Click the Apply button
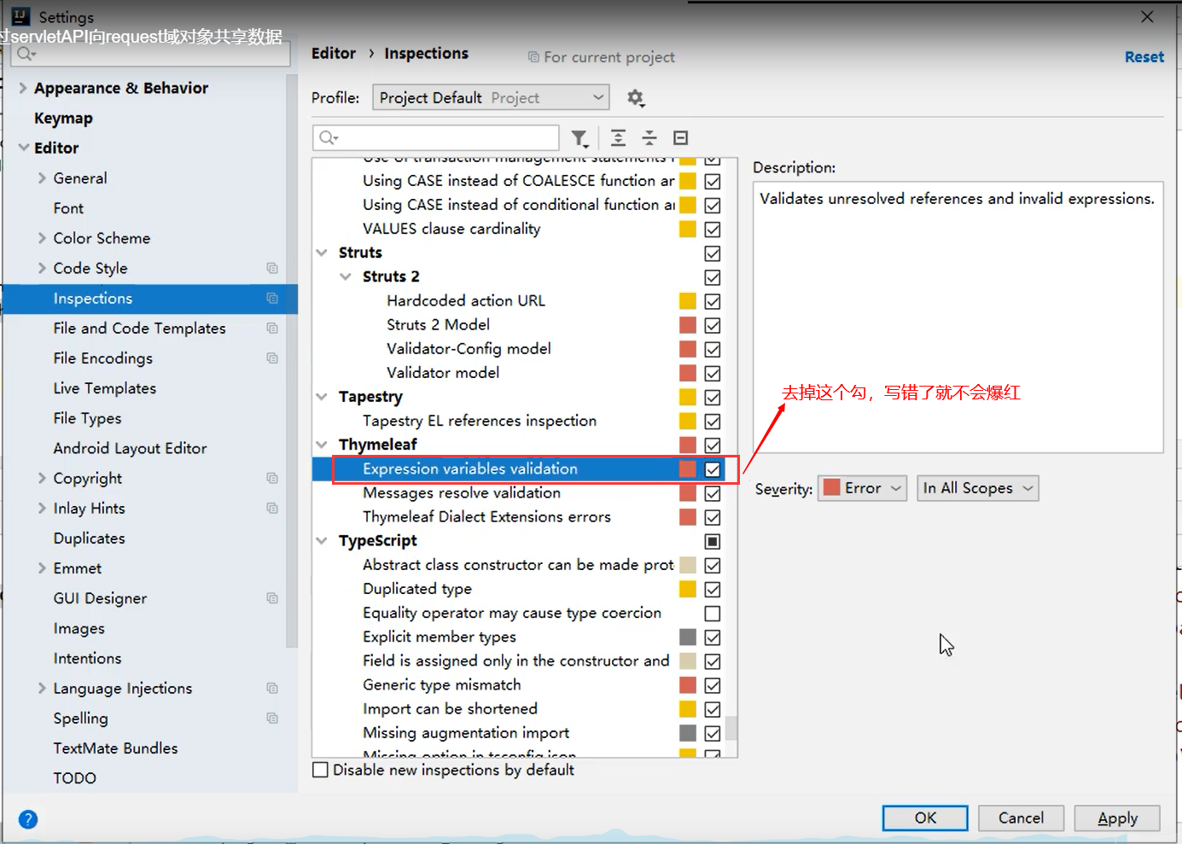This screenshot has height=844, width=1182. [x=1117, y=818]
